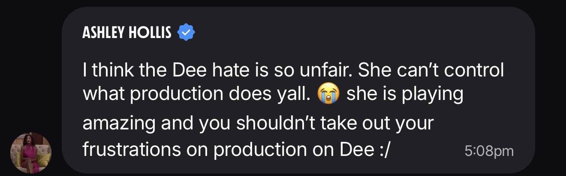Click the blue verified badge beside Ashley Hollis
This screenshot has width=566, height=176.
point(186,32)
